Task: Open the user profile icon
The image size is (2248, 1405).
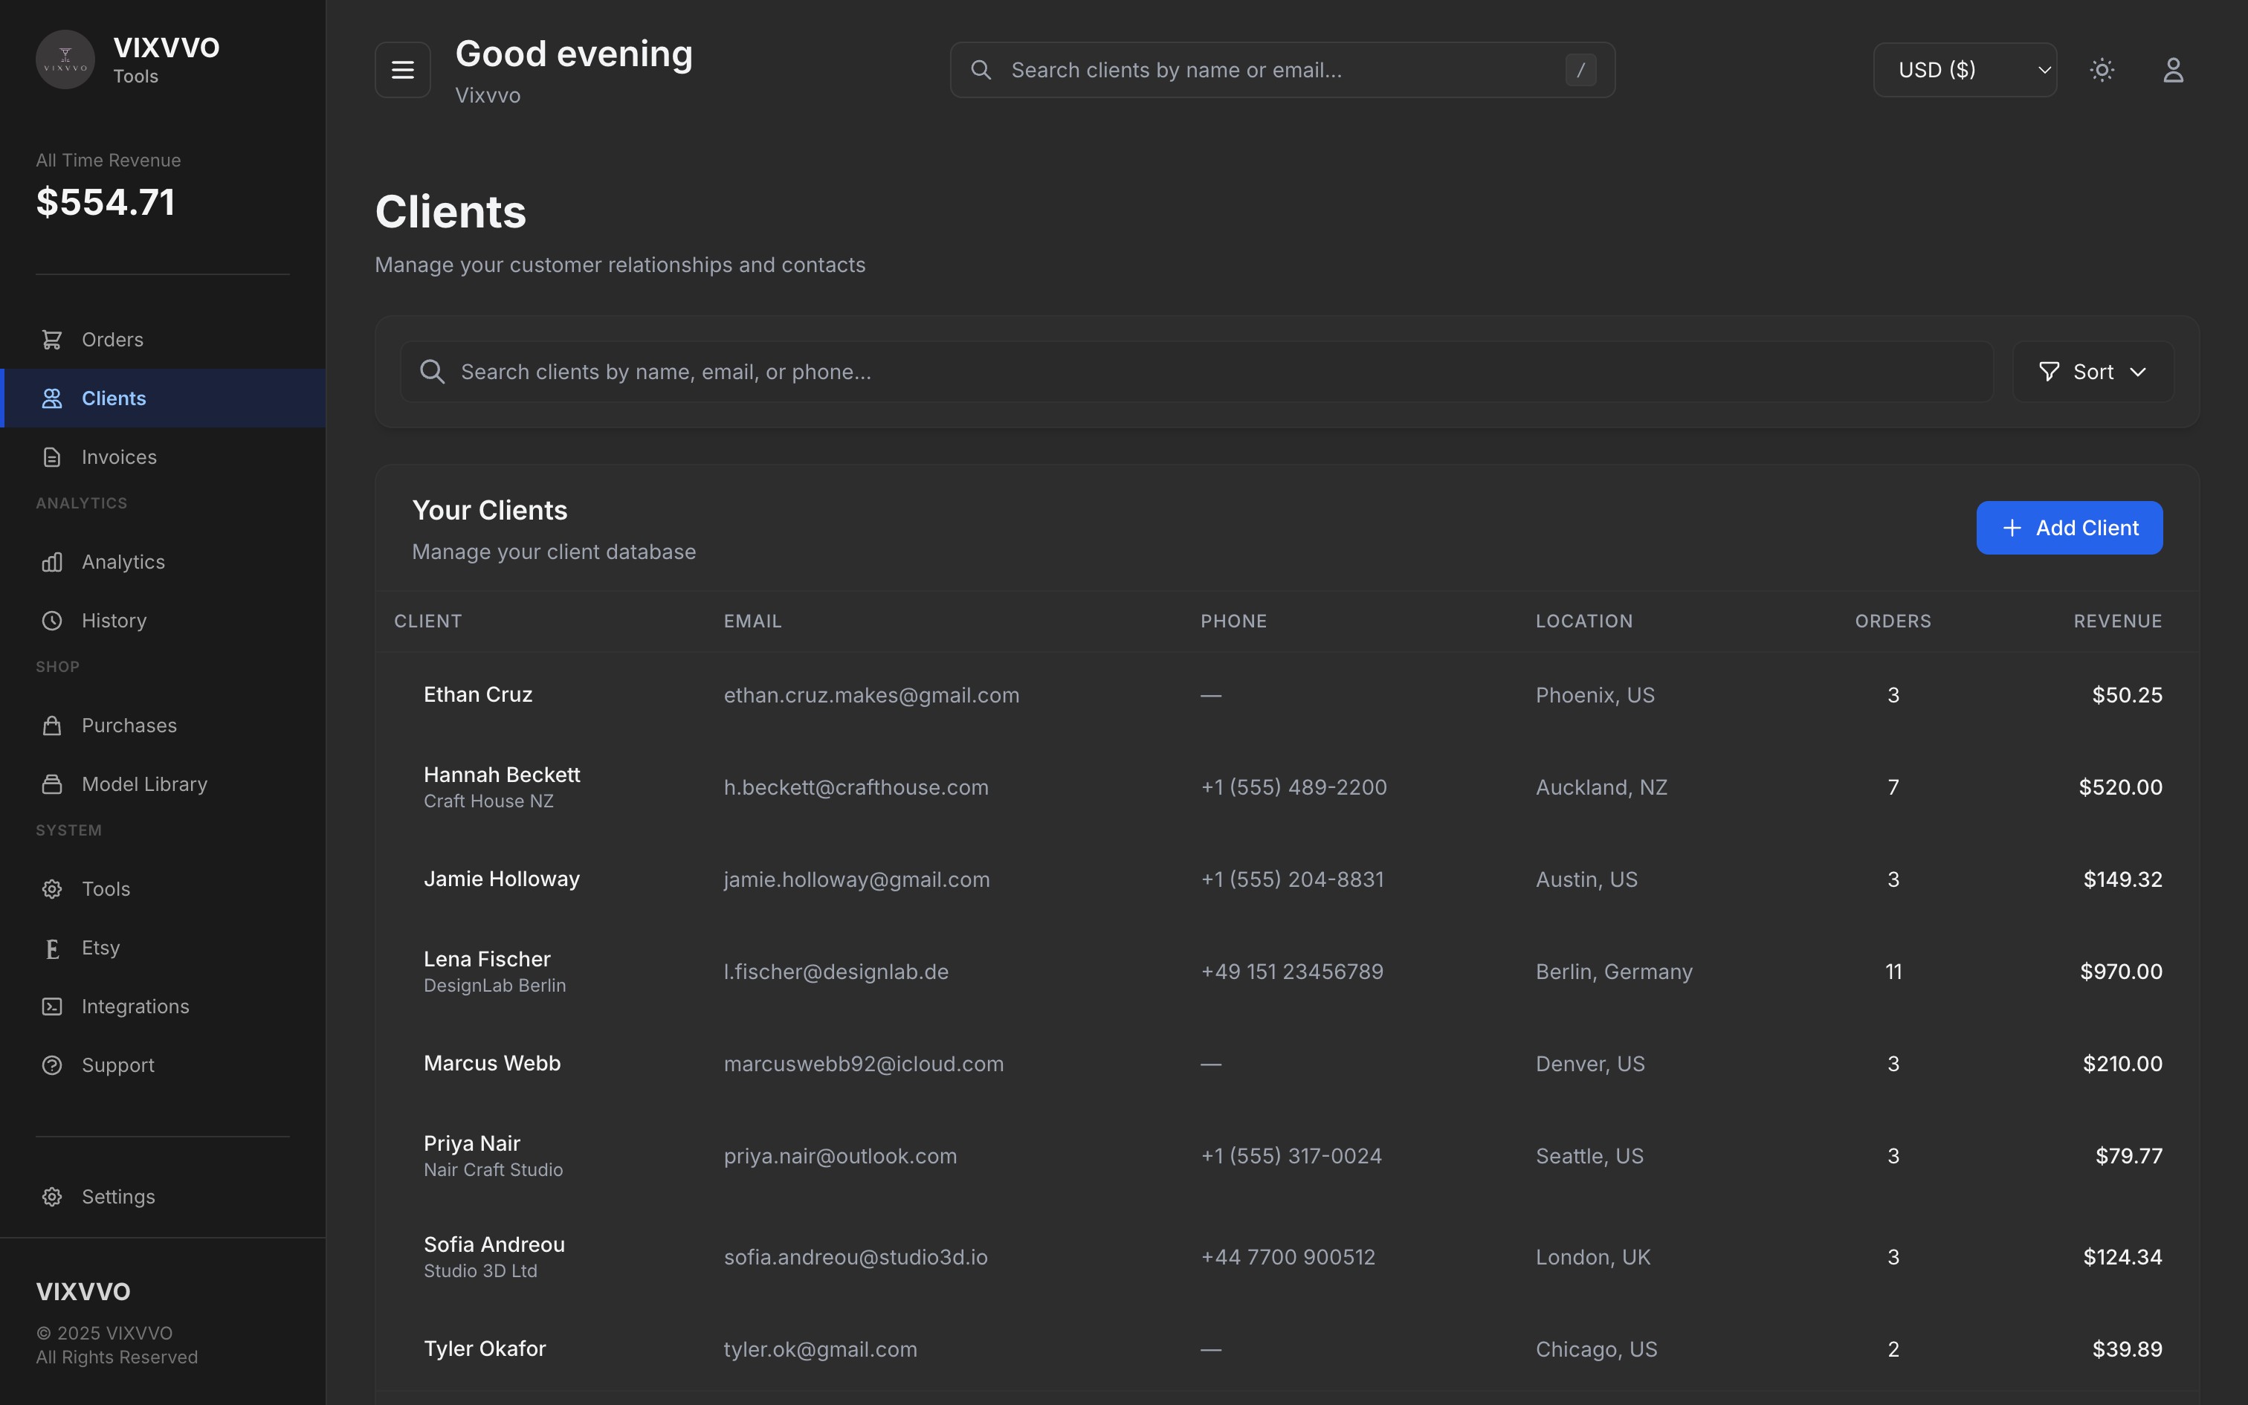Action: 2173,70
